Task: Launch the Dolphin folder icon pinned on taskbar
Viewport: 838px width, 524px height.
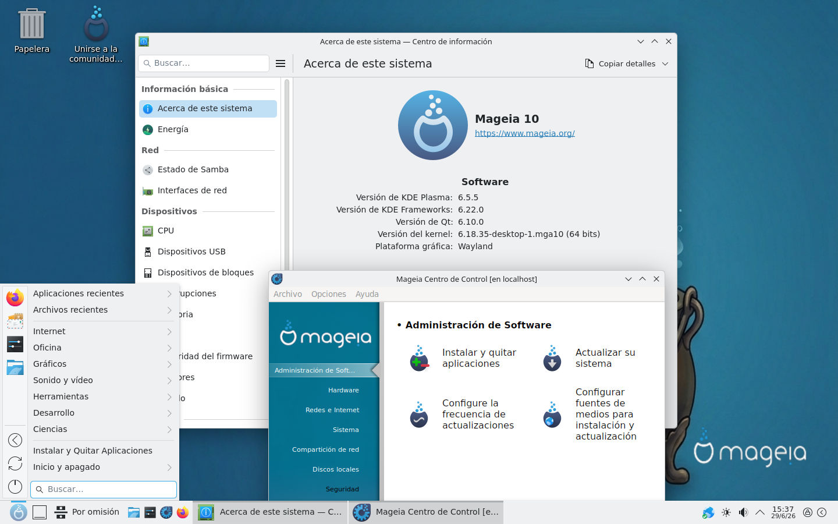Action: (x=134, y=512)
